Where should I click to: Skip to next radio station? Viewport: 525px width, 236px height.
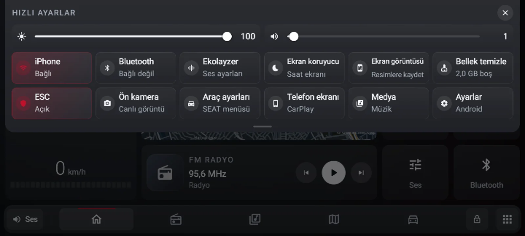click(361, 173)
